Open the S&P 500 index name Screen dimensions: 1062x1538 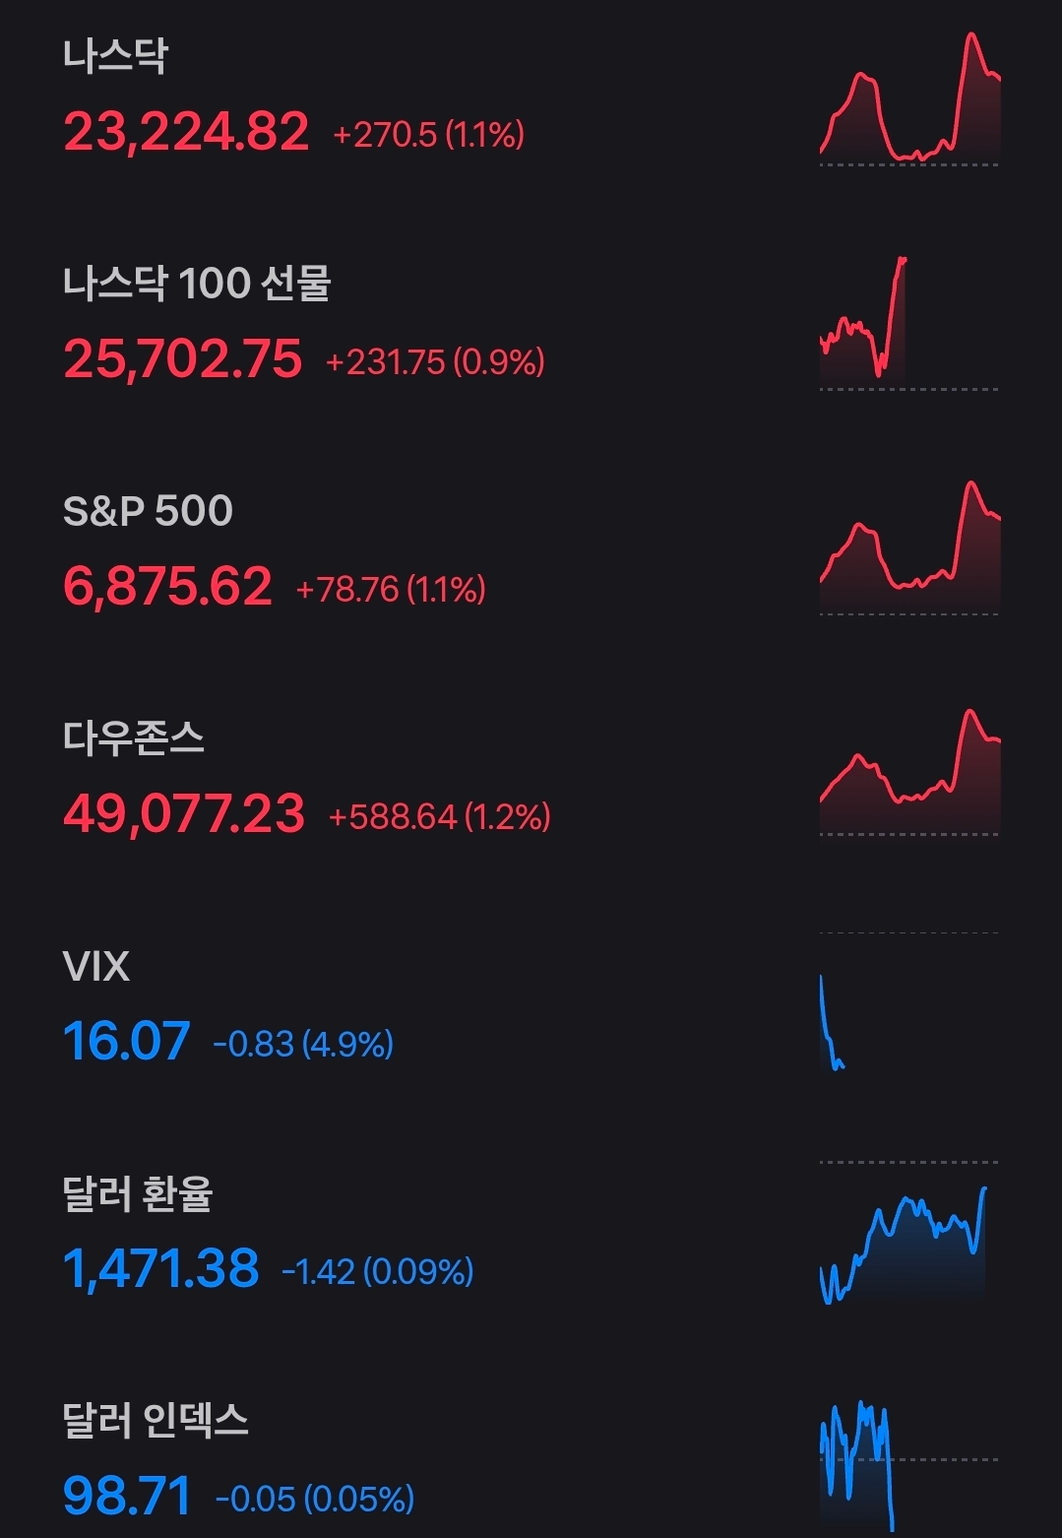(148, 511)
